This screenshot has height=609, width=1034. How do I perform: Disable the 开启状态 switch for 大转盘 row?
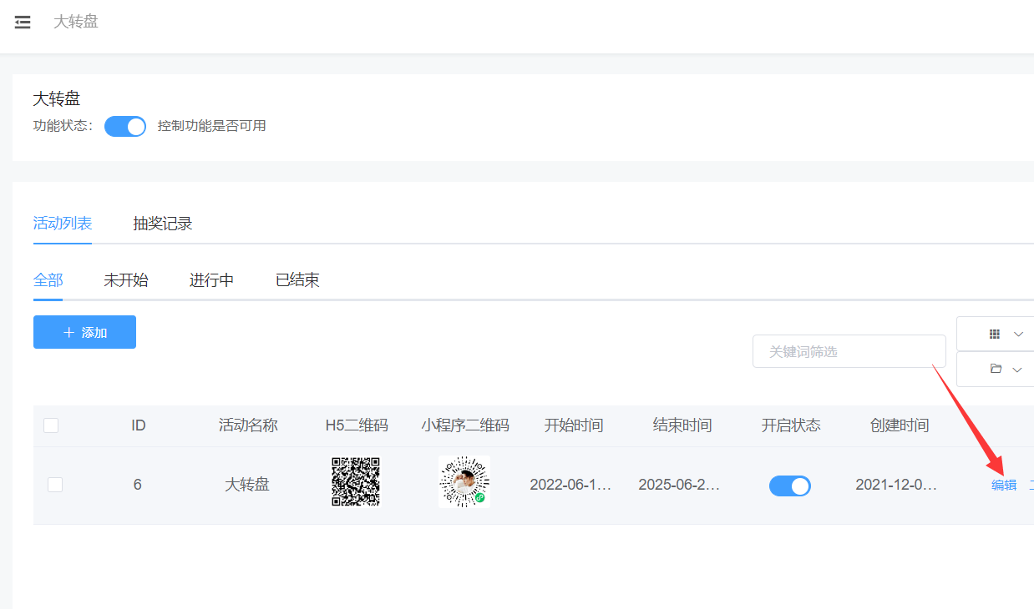point(789,486)
